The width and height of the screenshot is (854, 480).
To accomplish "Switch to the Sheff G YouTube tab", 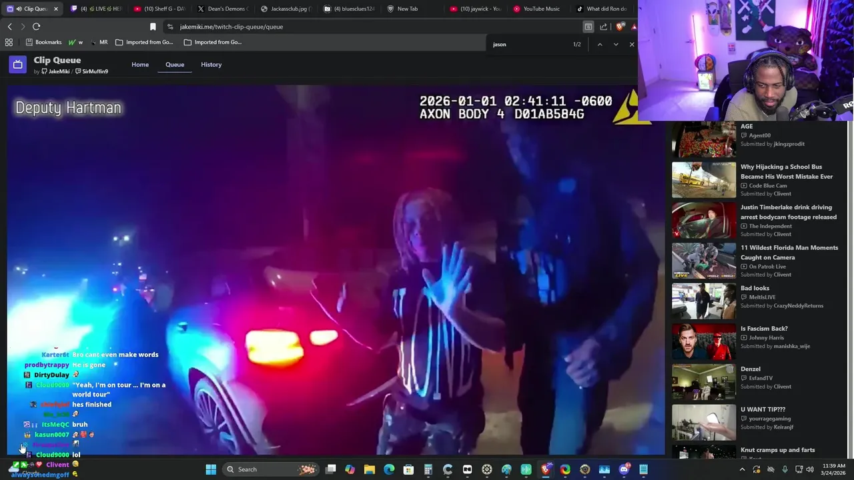I will click(x=159, y=9).
